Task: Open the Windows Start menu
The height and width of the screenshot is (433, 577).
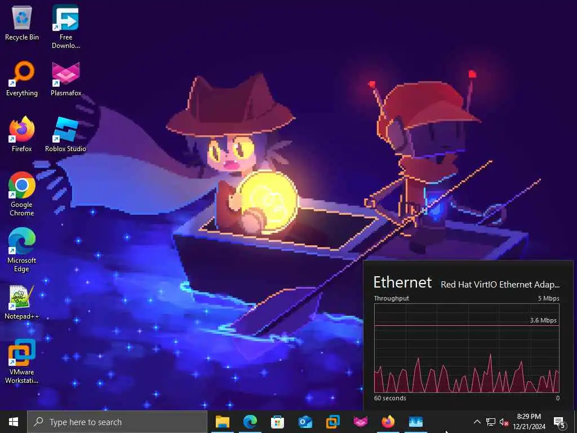Action: [14, 422]
